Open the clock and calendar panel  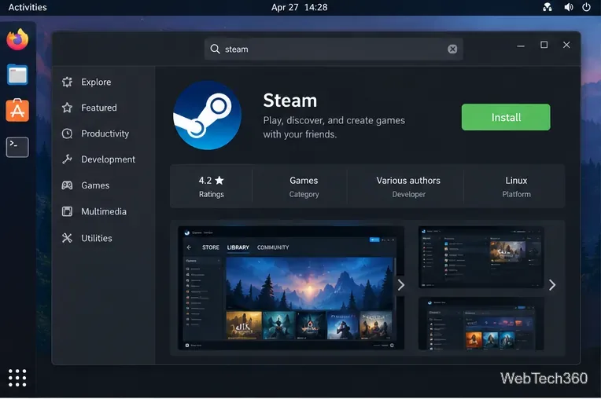pos(300,7)
